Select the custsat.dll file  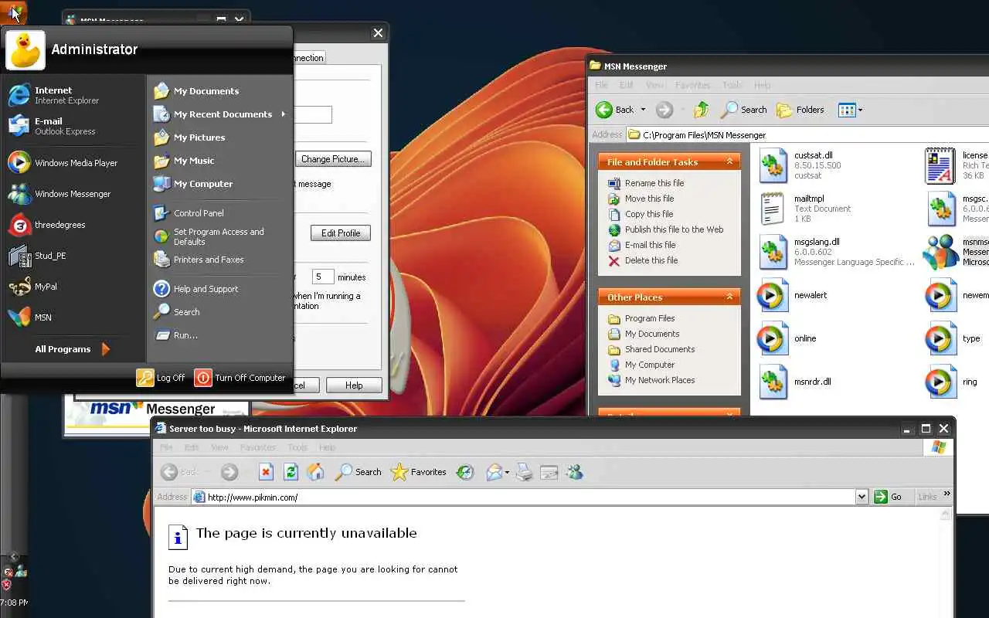(799, 165)
